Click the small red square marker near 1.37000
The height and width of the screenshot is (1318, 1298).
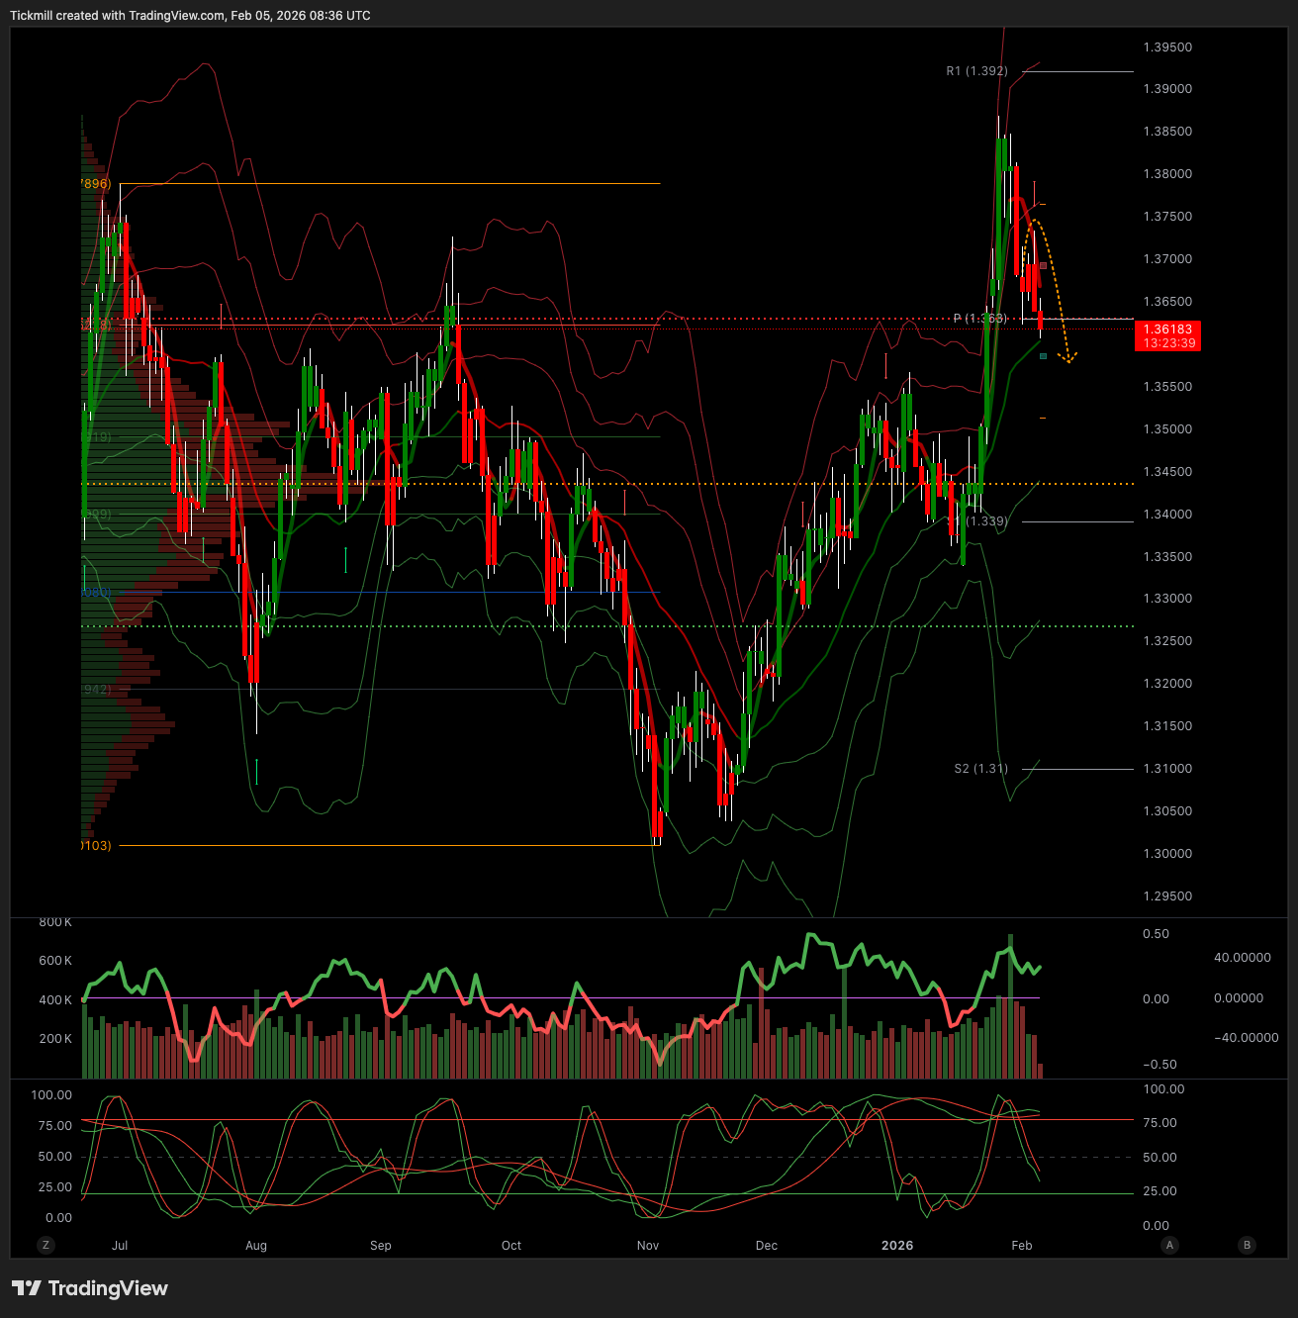(x=1043, y=266)
